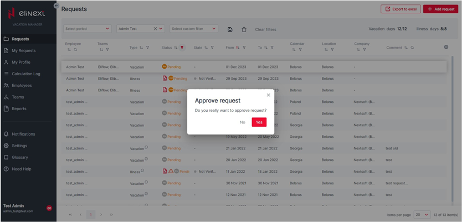This screenshot has height=222, width=462.
Task: Open Notifications from sidebar
Action: [x=23, y=134]
